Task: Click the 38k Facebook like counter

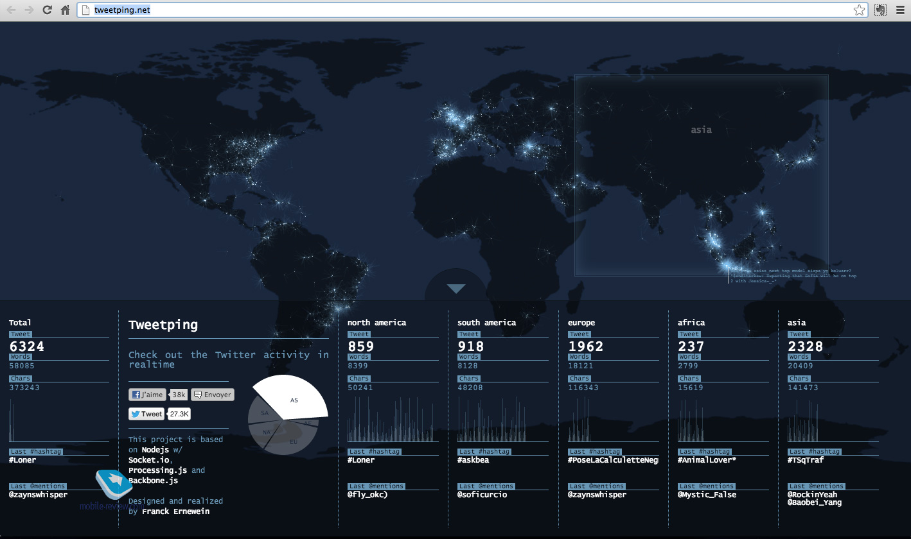Action: click(x=179, y=395)
